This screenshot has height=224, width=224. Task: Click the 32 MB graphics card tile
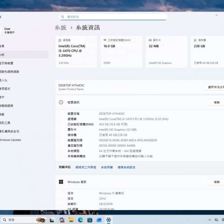[166, 52]
